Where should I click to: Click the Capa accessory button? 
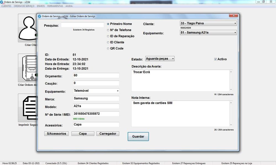83,133
